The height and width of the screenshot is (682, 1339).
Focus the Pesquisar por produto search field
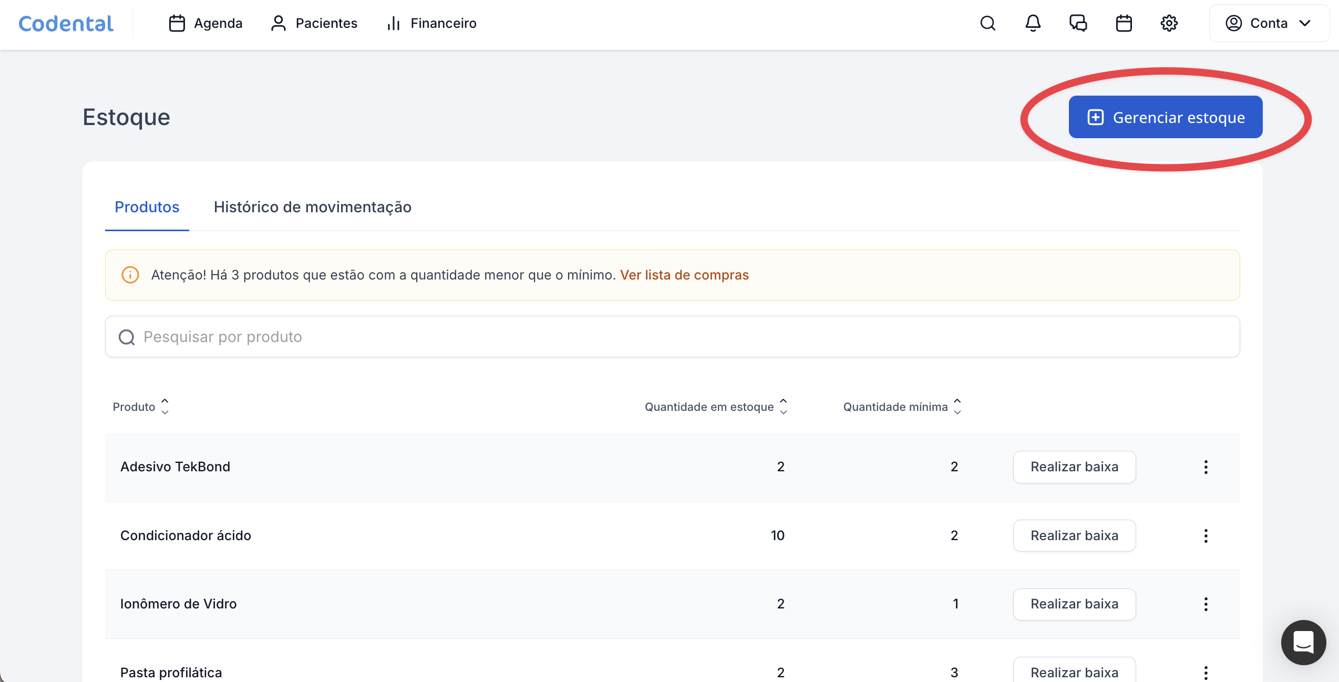(x=673, y=337)
